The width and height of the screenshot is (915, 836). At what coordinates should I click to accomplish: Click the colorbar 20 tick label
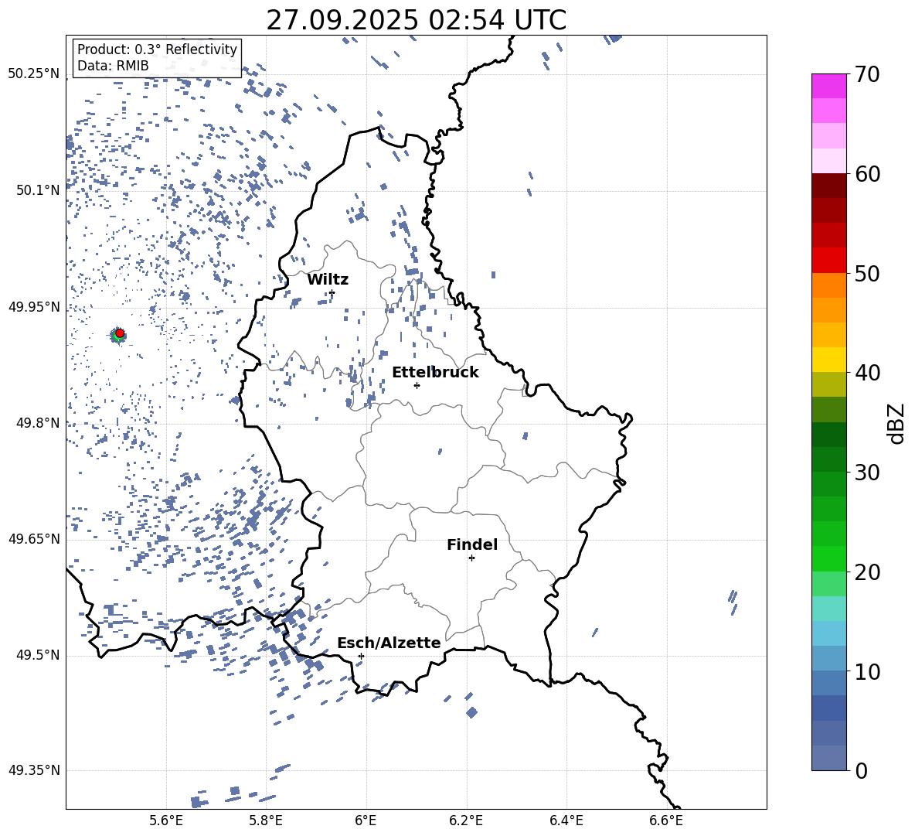click(868, 572)
